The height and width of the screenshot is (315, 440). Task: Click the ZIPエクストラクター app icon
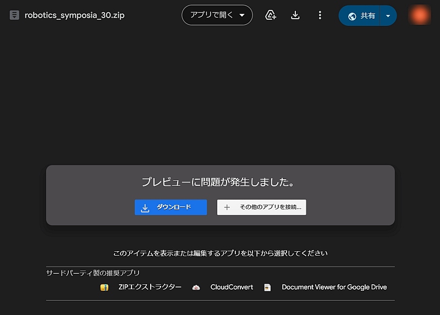pos(105,288)
